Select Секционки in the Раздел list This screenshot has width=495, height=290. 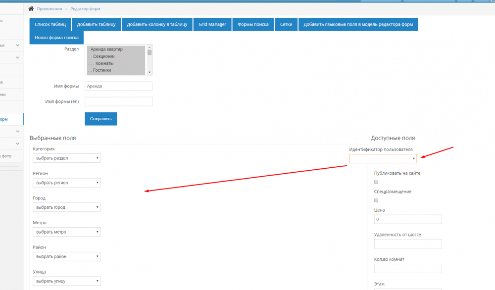pos(115,56)
